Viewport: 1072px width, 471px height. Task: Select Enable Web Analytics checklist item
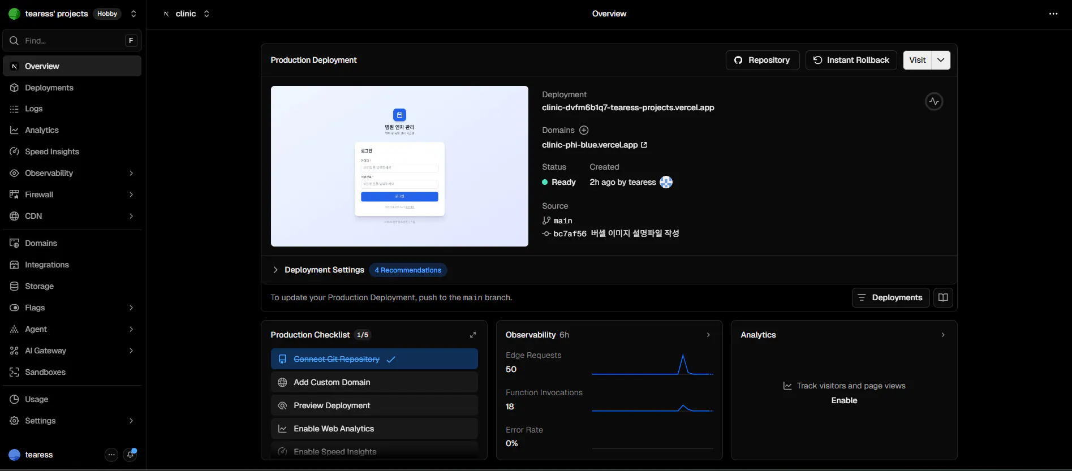(374, 429)
